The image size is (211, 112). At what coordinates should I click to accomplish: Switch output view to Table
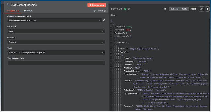184,9
